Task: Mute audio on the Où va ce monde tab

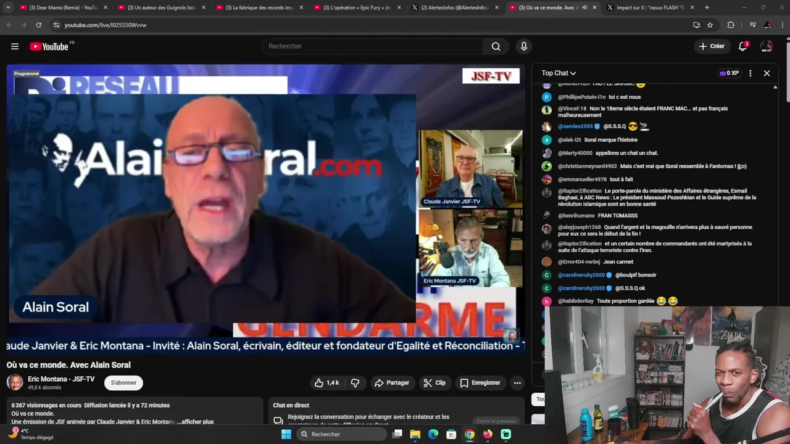Action: coord(584,7)
